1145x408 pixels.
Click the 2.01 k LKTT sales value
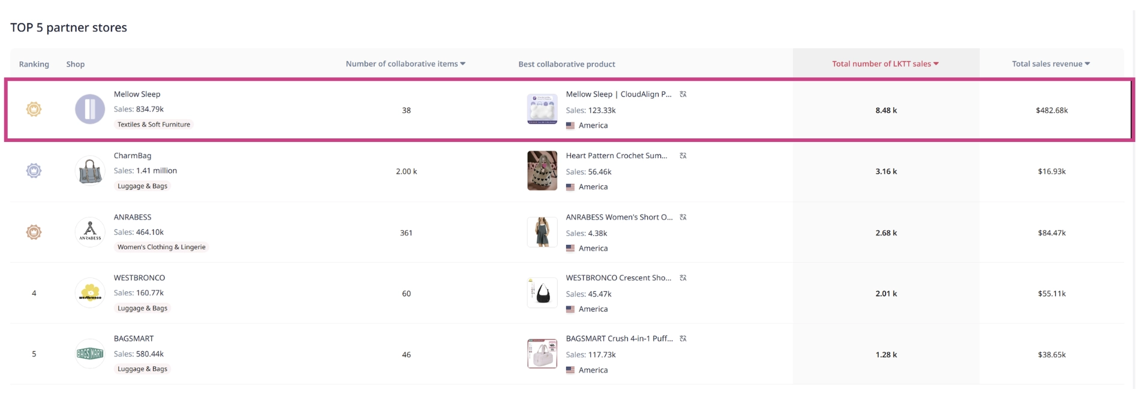point(886,294)
